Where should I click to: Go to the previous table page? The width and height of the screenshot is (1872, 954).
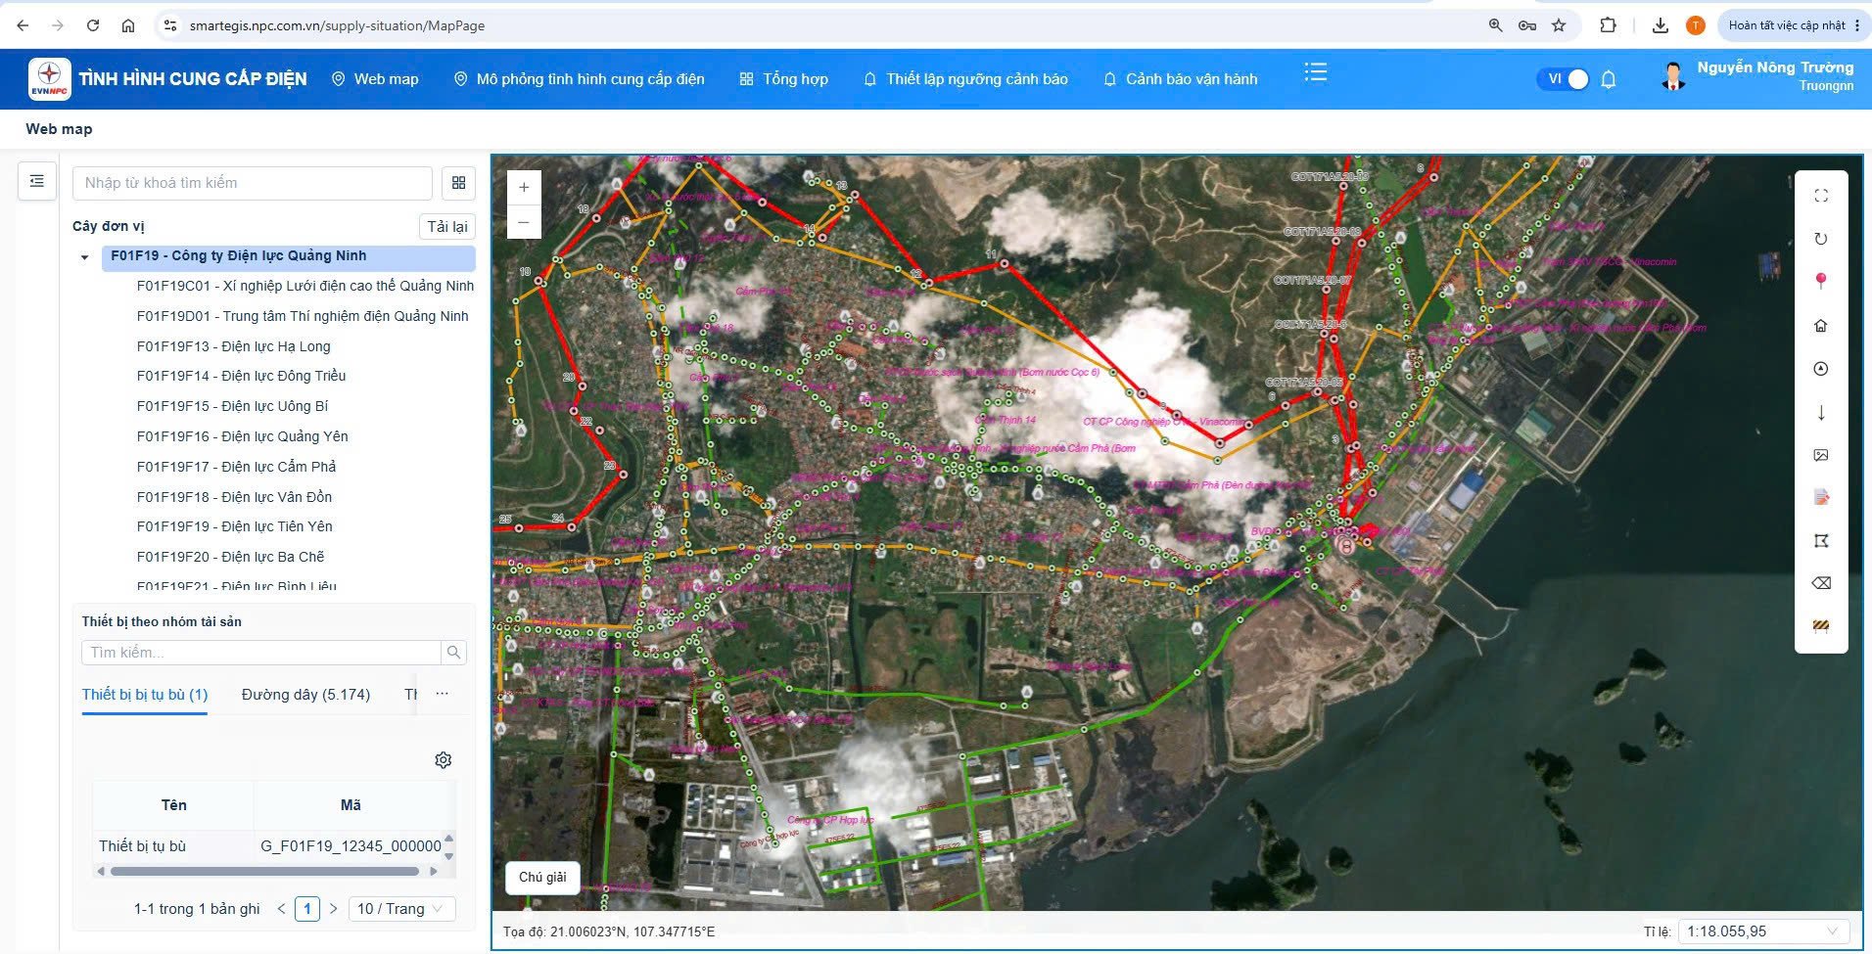tap(282, 909)
